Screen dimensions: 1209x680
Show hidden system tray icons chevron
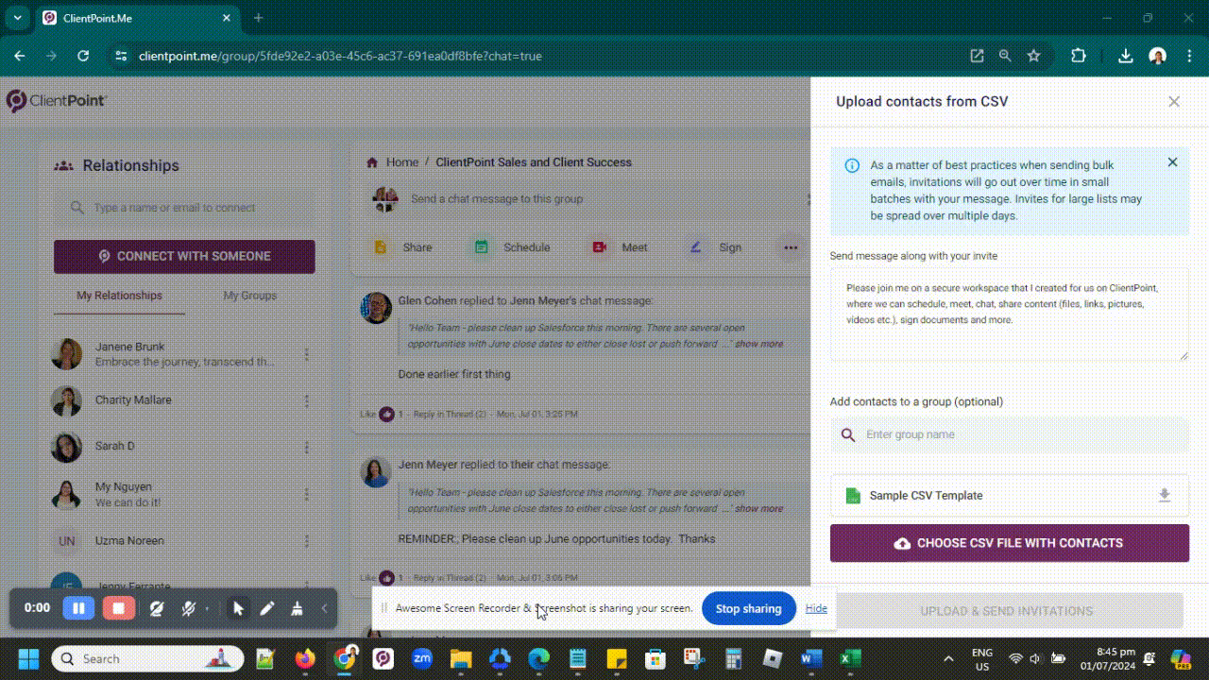(x=948, y=658)
